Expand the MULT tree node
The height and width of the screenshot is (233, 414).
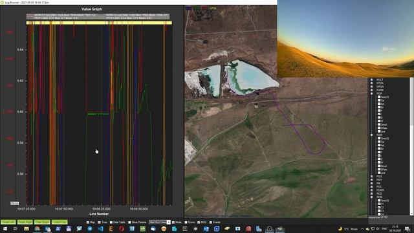(x=371, y=80)
